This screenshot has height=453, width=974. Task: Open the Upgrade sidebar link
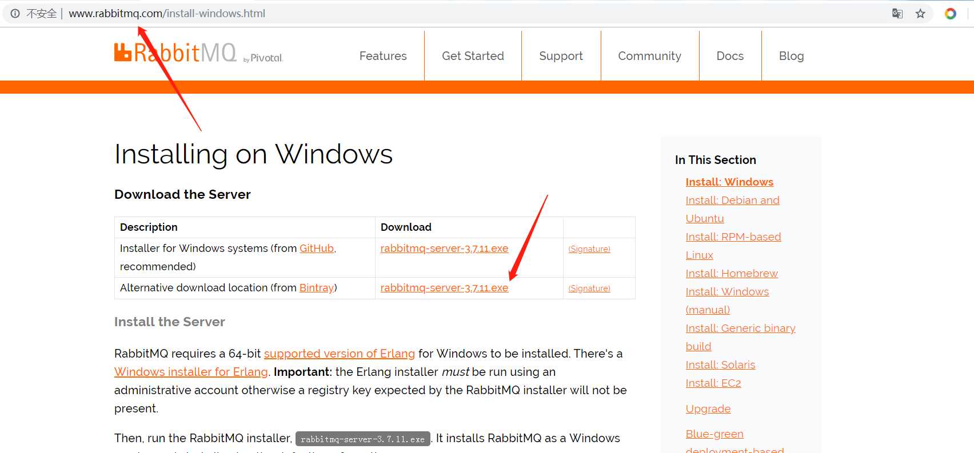point(708,409)
